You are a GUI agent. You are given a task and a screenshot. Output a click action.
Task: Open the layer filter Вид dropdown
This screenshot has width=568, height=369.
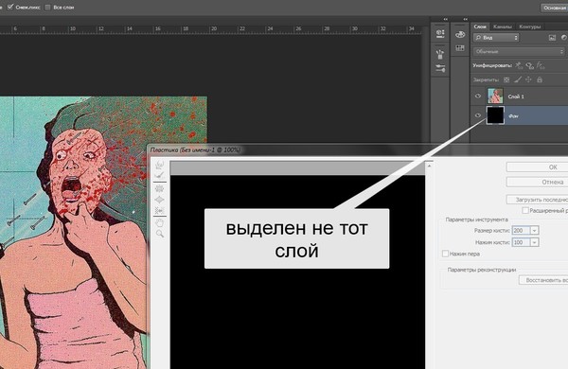point(496,38)
